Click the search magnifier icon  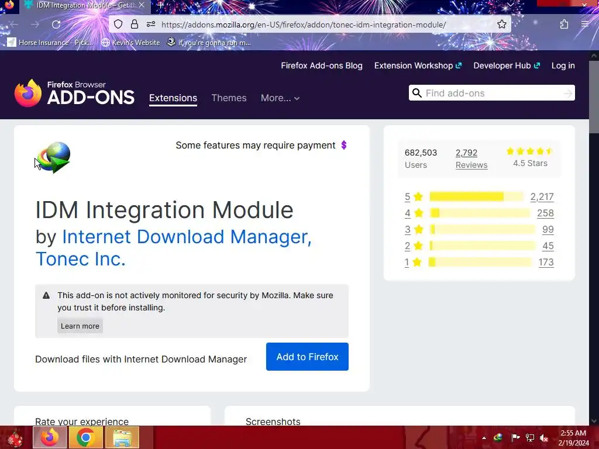coord(416,93)
